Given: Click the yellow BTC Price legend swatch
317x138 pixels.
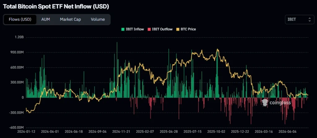Looking at the screenshot, I should click(178, 29).
